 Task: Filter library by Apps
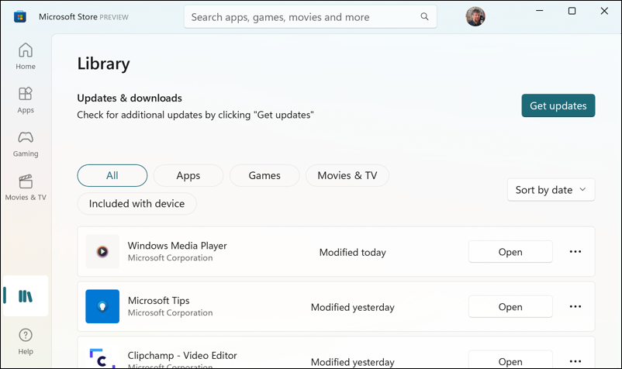[x=188, y=175]
